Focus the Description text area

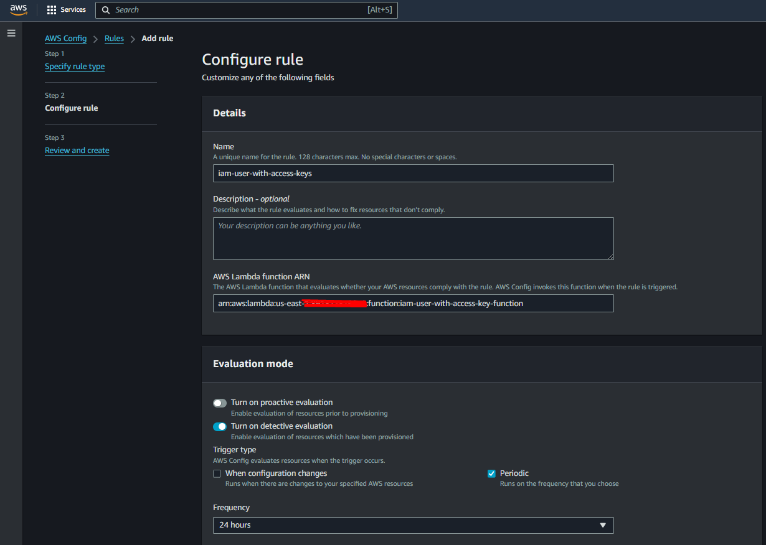pyautogui.click(x=413, y=238)
